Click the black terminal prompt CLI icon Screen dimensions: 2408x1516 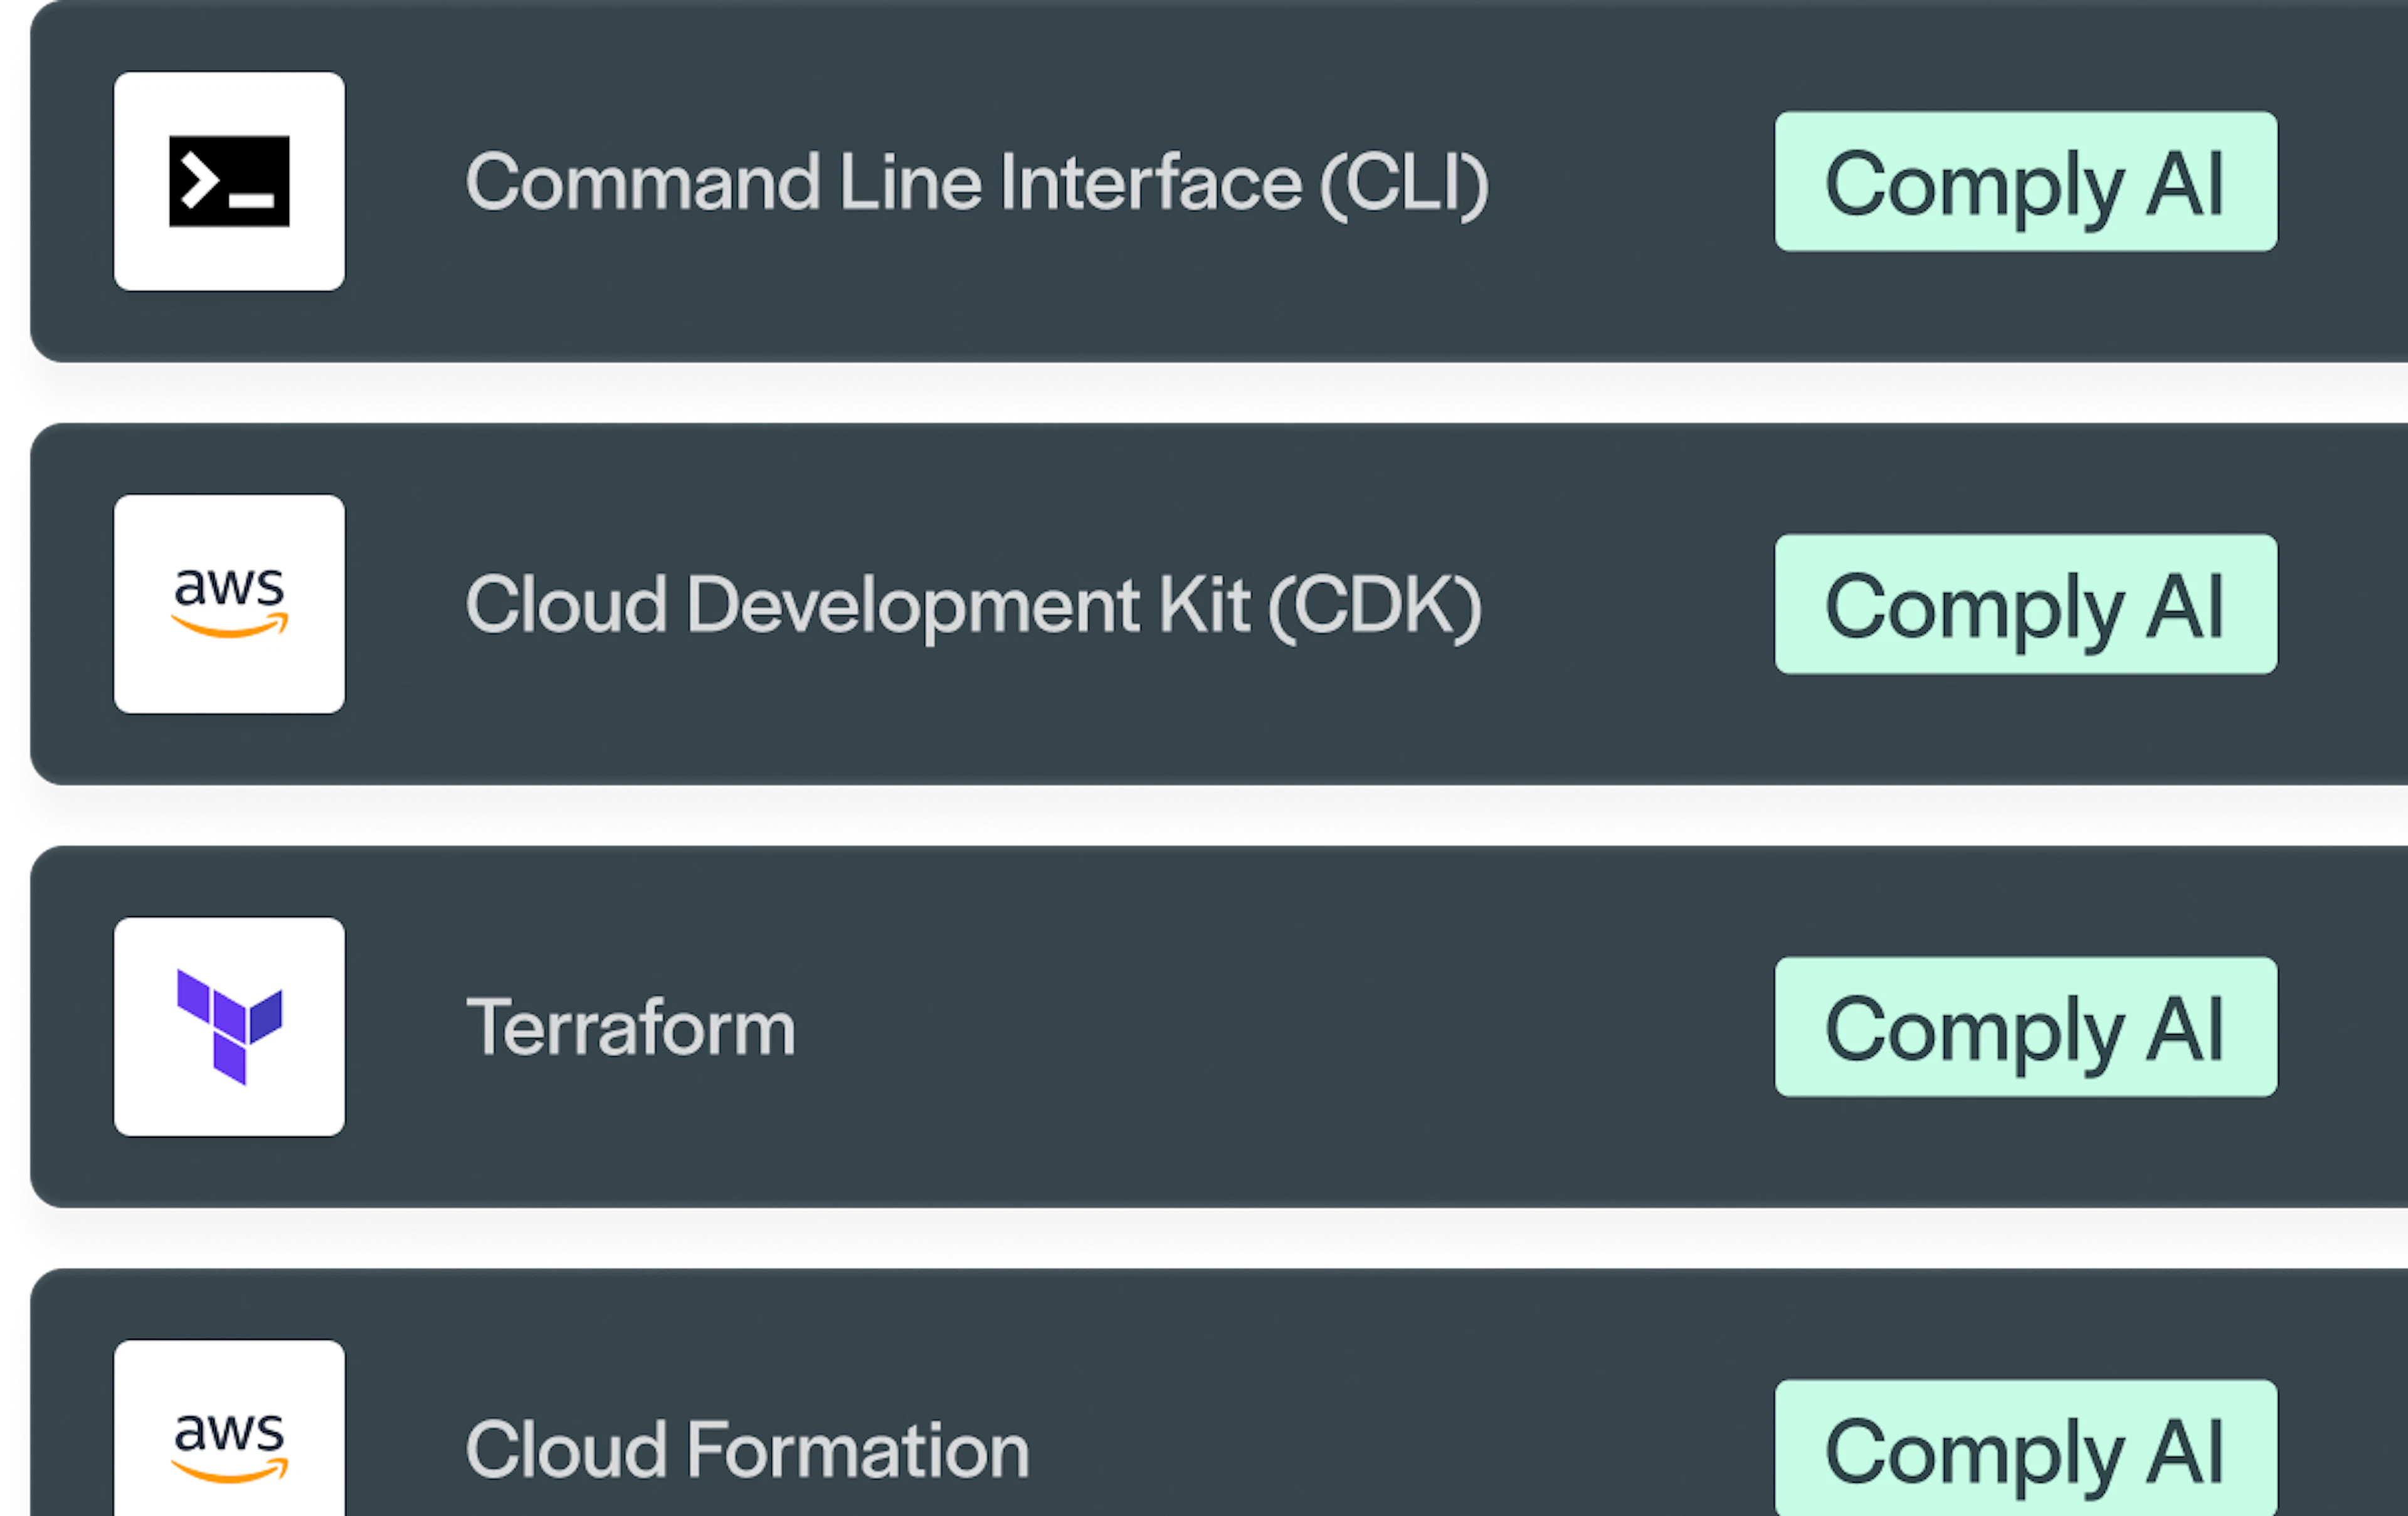229,181
